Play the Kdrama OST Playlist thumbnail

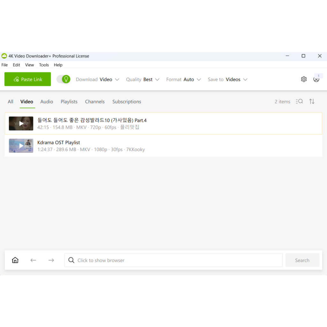click(x=21, y=146)
